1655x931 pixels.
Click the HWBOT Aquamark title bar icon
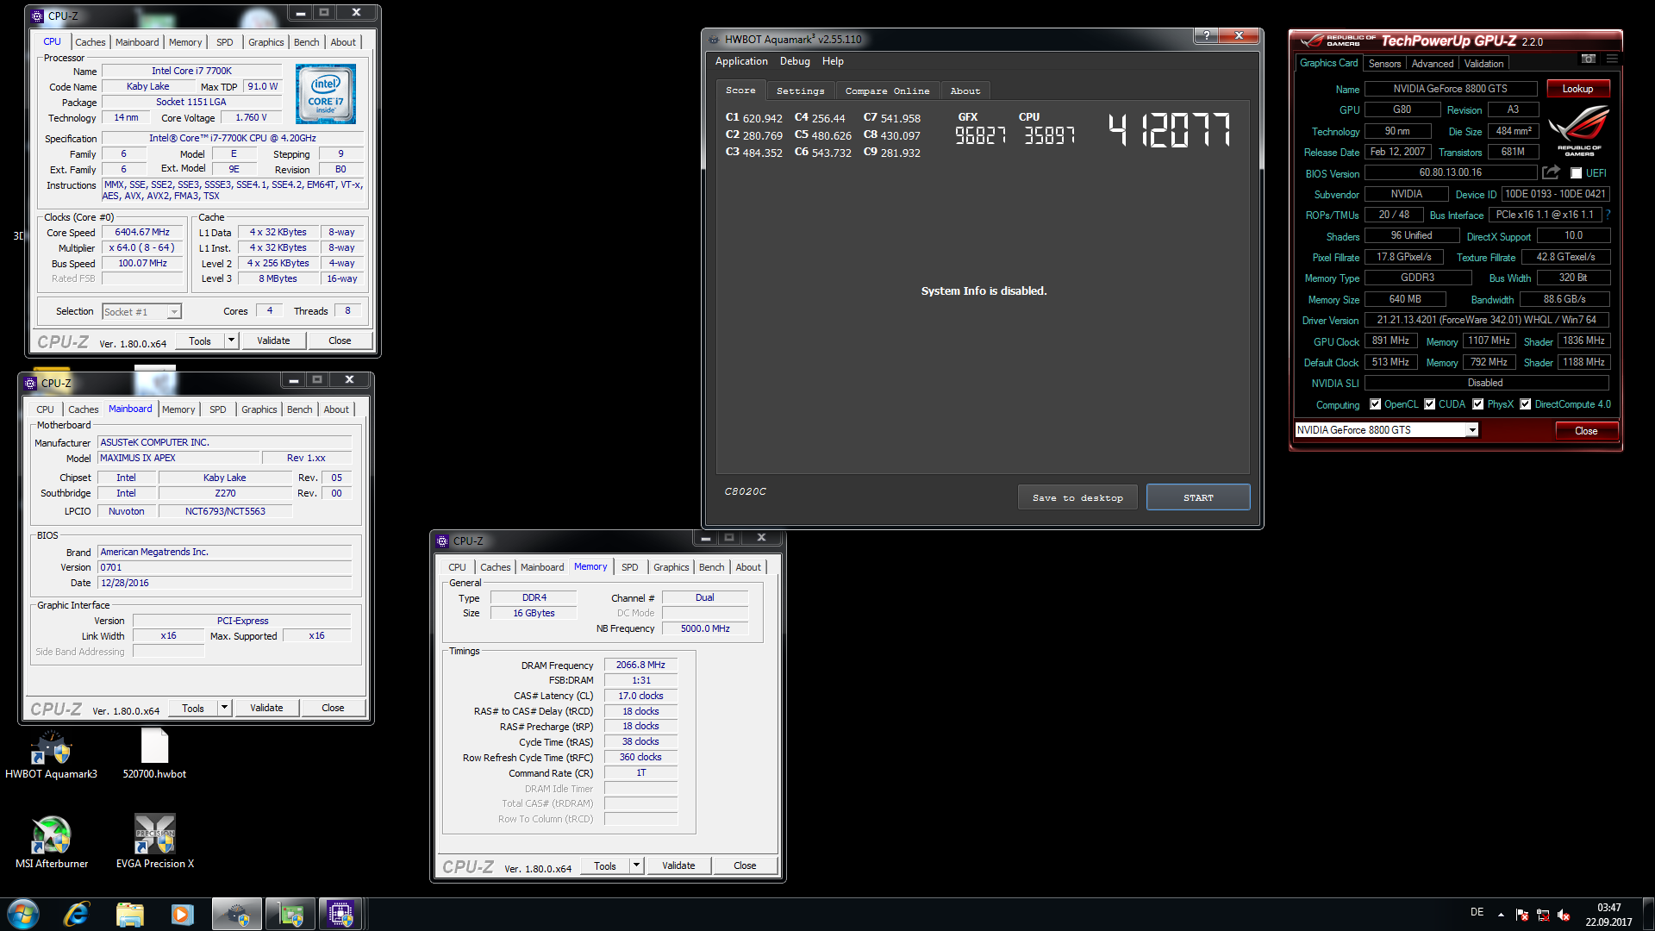click(714, 40)
